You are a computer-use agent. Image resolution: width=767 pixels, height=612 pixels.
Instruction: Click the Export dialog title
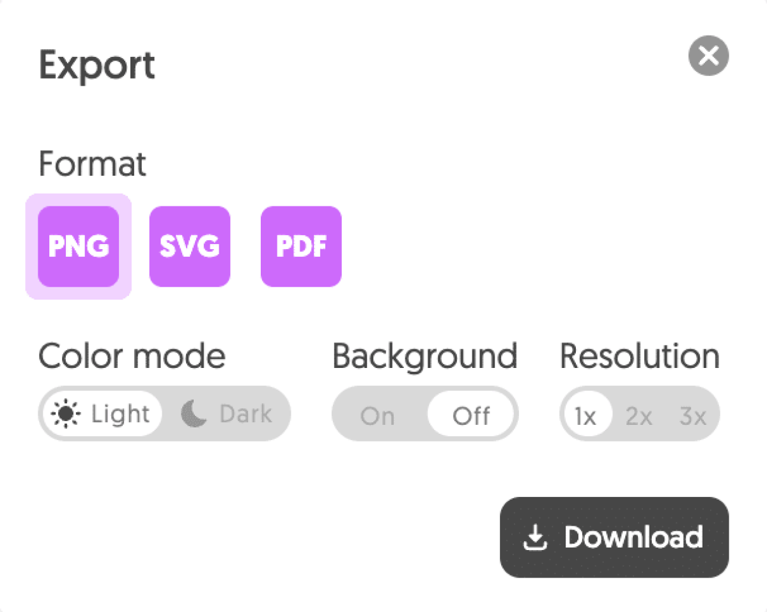97,65
